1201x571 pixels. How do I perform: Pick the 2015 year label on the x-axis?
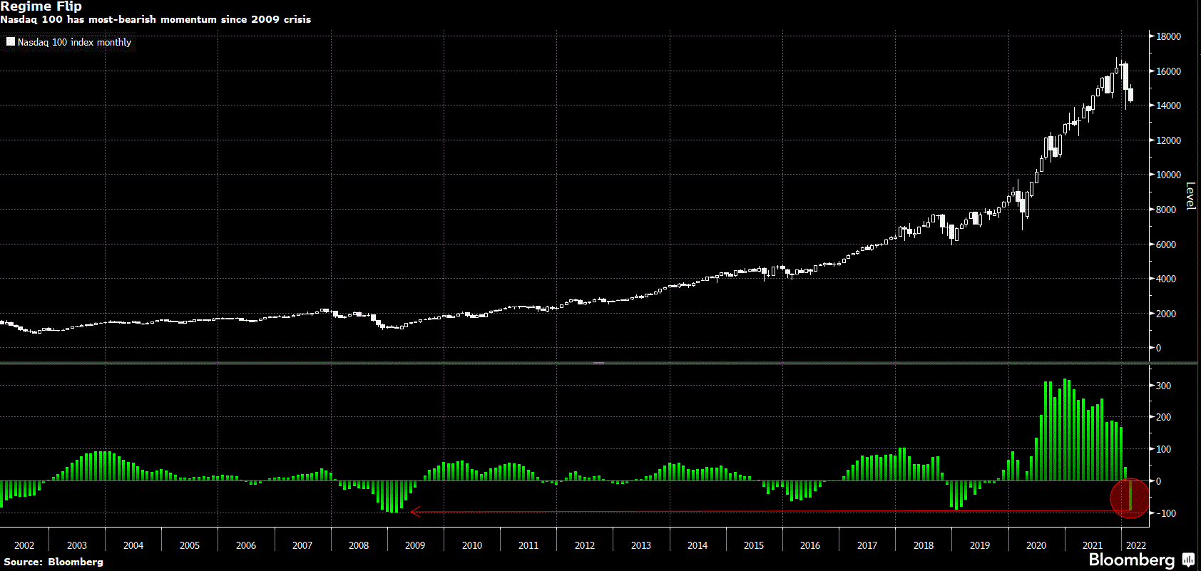(x=754, y=545)
